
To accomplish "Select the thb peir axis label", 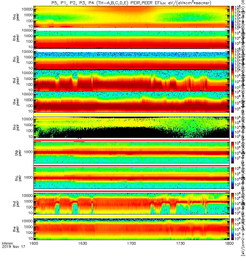I will coord(18,153).
